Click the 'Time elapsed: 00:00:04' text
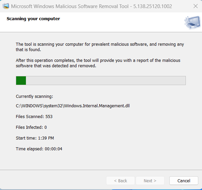Screen dimensions: 202x190 click(x=39, y=149)
